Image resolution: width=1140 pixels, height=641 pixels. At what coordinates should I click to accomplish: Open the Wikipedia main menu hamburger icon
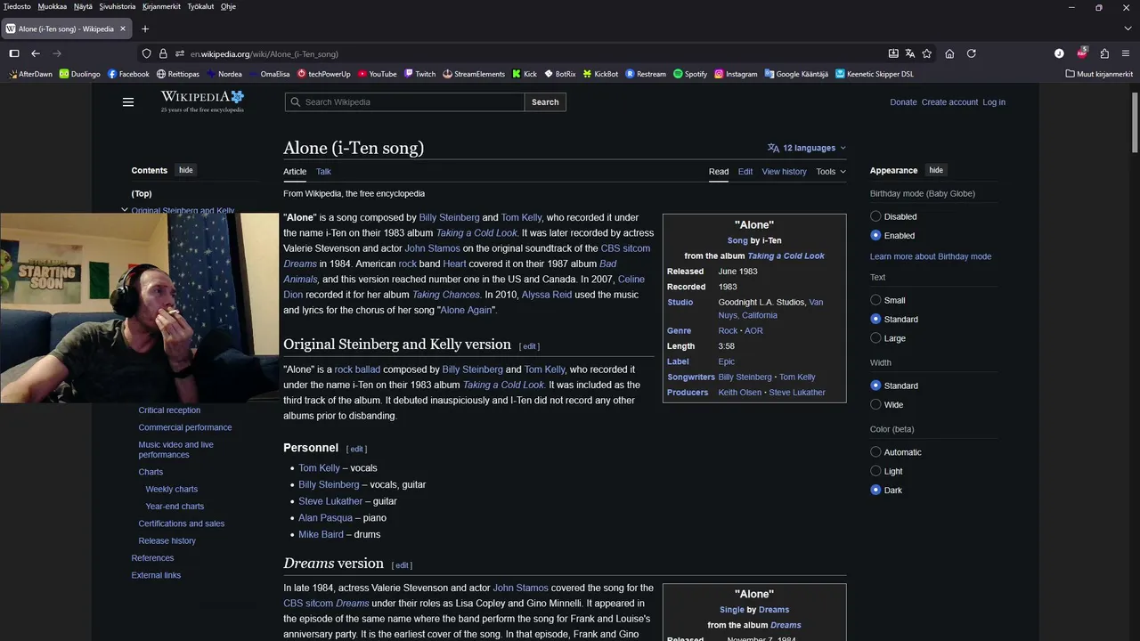pos(128,102)
